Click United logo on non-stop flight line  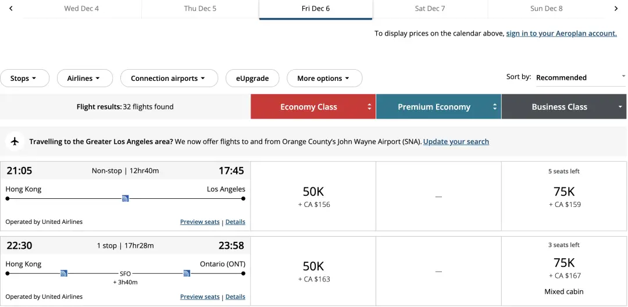pos(125,198)
